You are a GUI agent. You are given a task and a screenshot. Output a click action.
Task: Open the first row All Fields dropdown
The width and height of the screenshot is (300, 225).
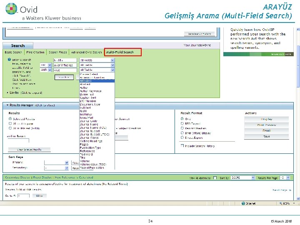(x=97, y=60)
